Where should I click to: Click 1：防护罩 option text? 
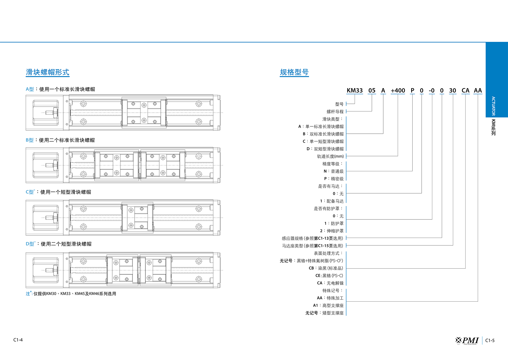(x=334, y=223)
